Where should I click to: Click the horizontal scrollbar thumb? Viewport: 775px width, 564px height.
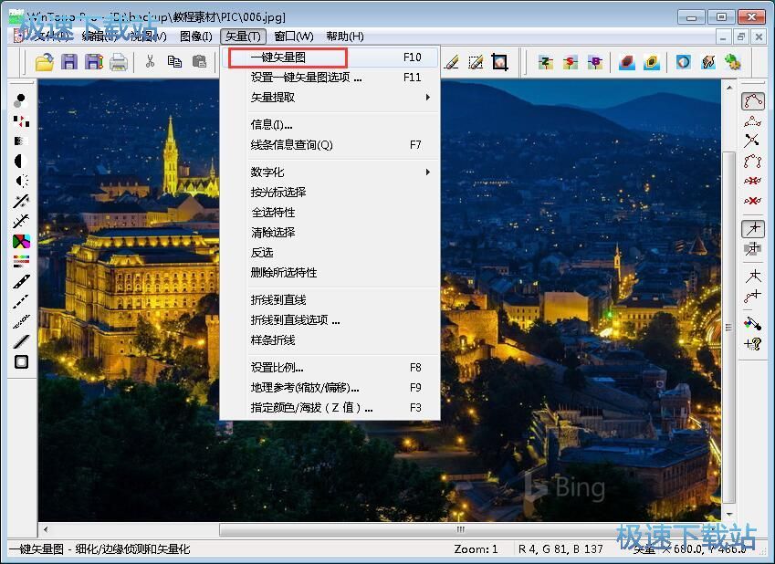[461, 529]
